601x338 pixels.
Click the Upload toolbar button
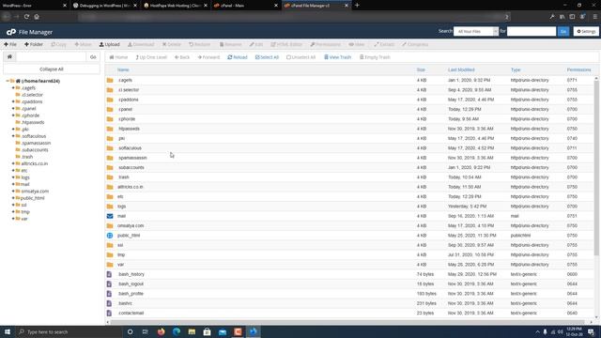point(110,44)
